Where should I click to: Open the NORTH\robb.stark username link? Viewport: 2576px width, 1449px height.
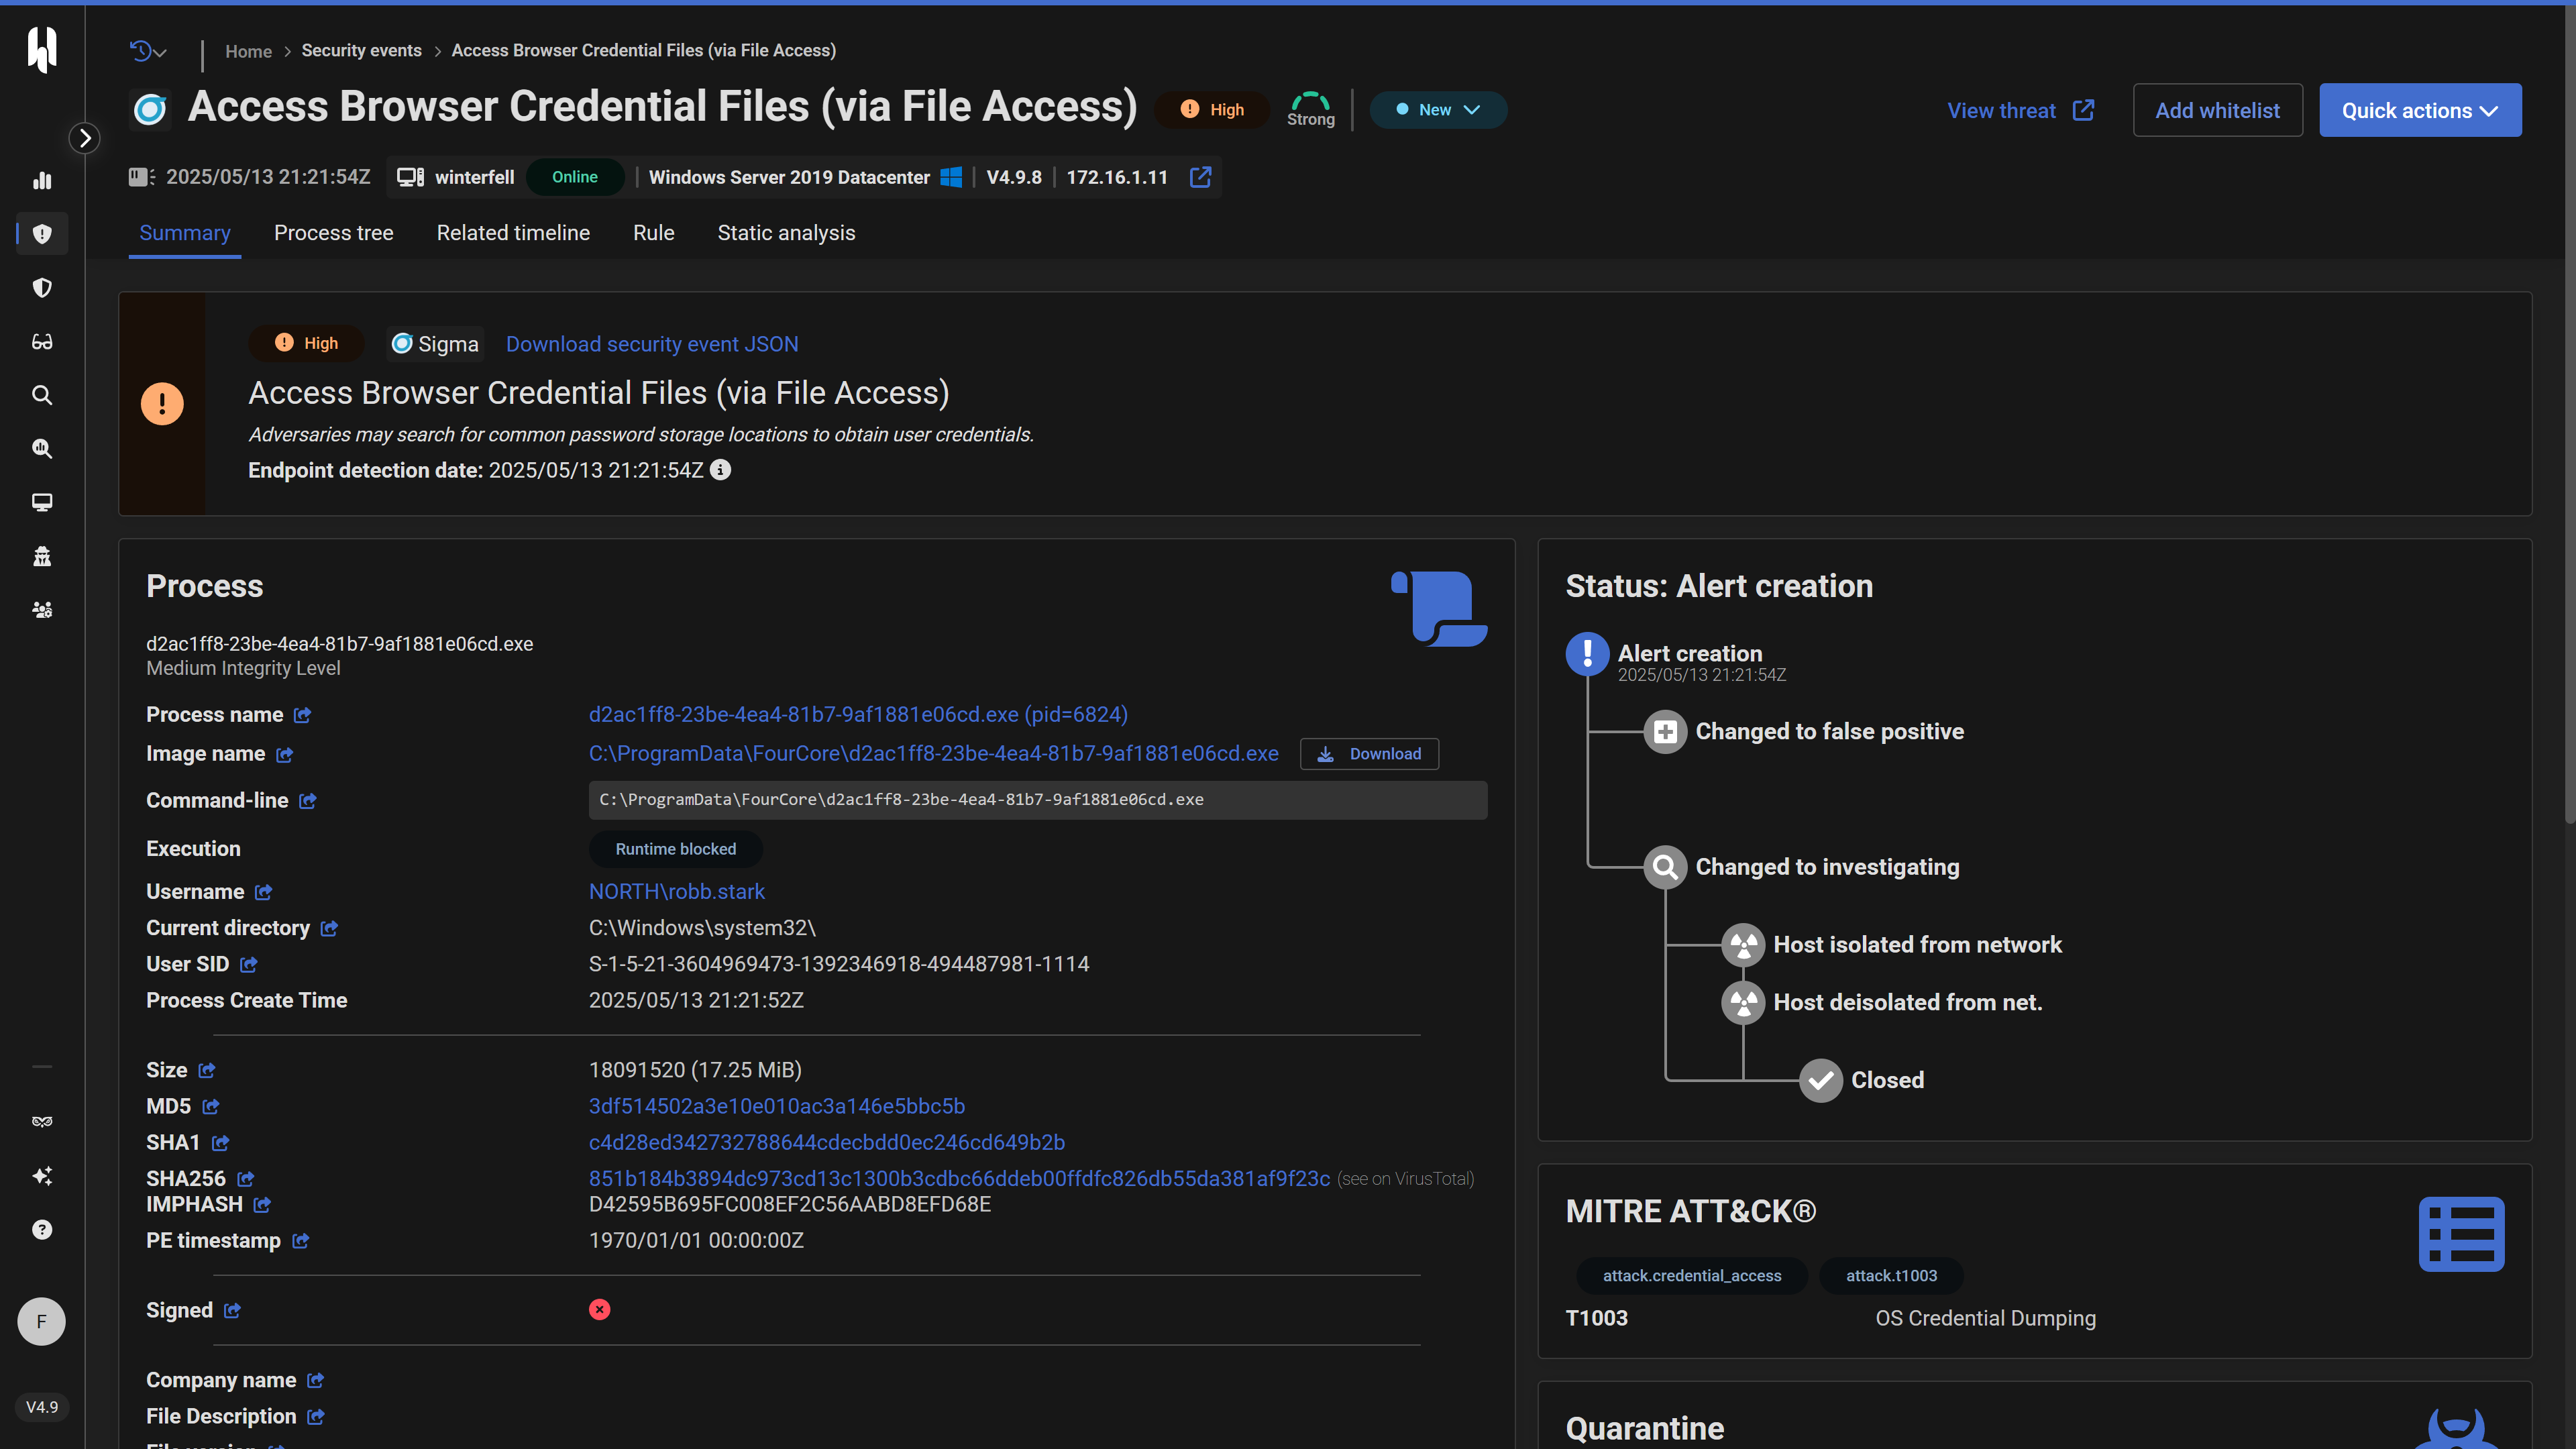[677, 892]
